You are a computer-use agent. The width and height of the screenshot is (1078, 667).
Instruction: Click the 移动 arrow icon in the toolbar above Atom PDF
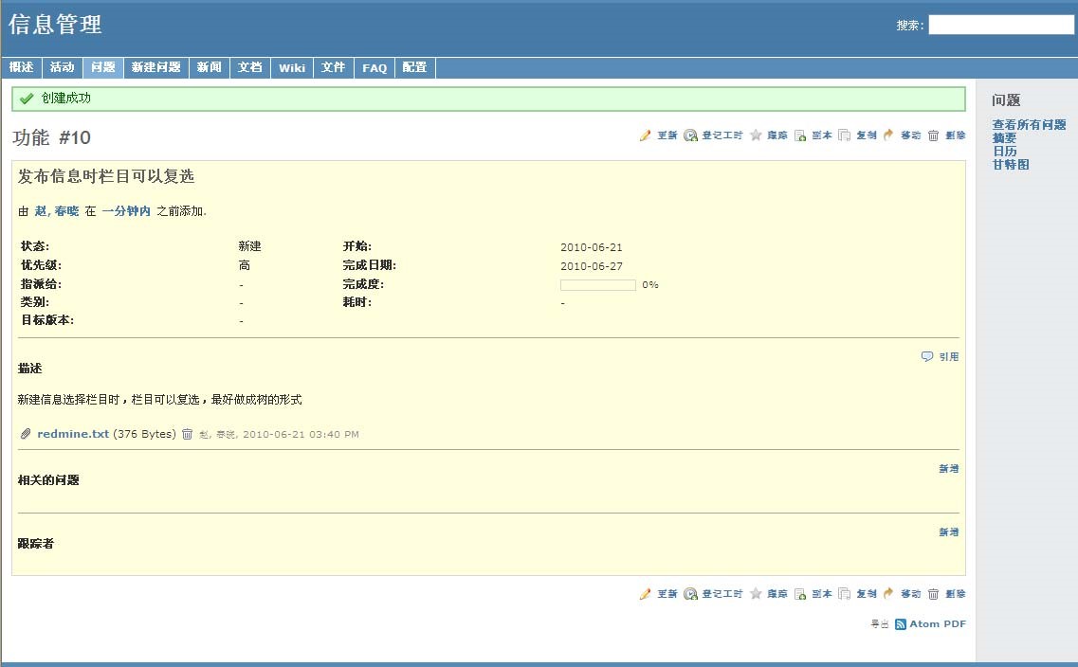pyautogui.click(x=888, y=594)
